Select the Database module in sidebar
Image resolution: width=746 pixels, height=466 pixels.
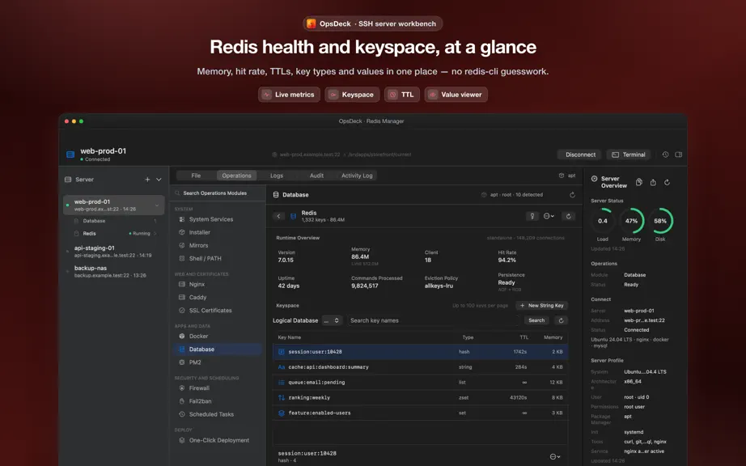[218, 349]
